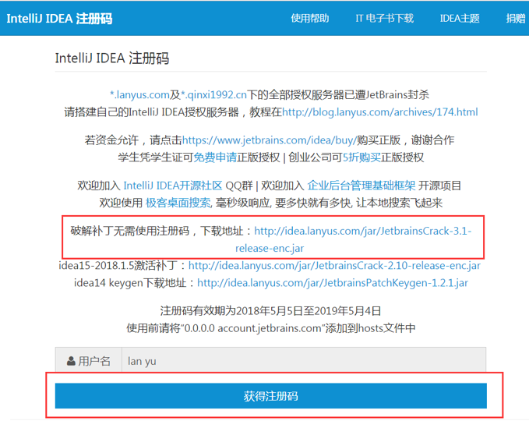529x428 pixels.
Task: Open the IntelliJ IDEA开源社区 link
Action: 173,186
